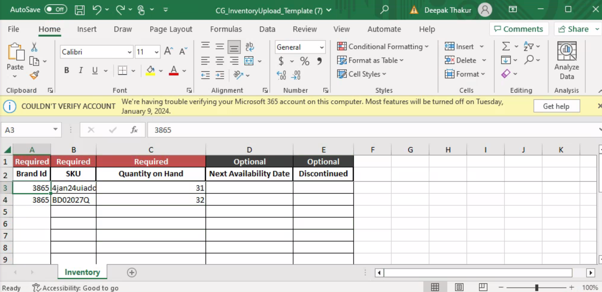Switch to Page Layout tab
This screenshot has width=602, height=292.
point(171,29)
